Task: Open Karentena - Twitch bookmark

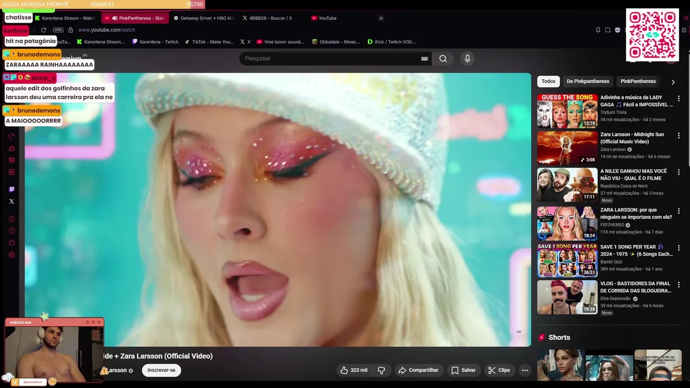Action: click(x=155, y=41)
